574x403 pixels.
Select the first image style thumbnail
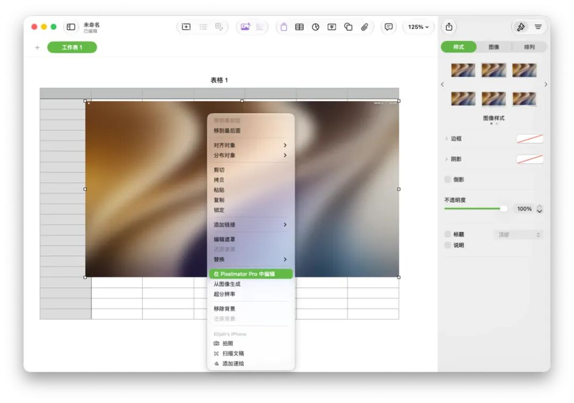tap(463, 70)
